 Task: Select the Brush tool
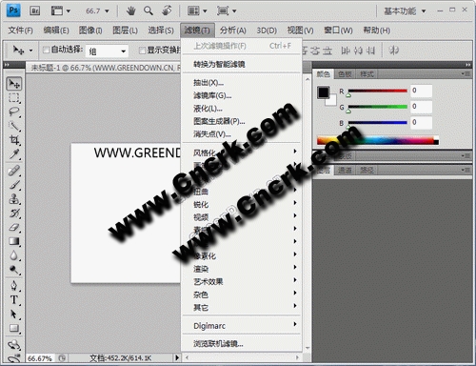click(14, 185)
